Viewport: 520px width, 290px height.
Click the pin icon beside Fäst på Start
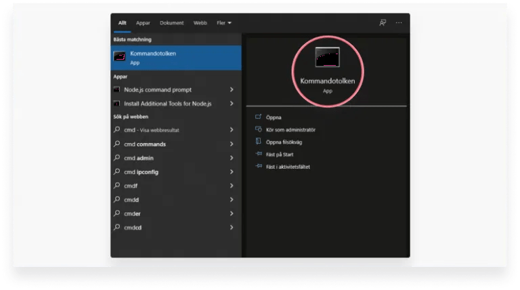[x=259, y=154]
